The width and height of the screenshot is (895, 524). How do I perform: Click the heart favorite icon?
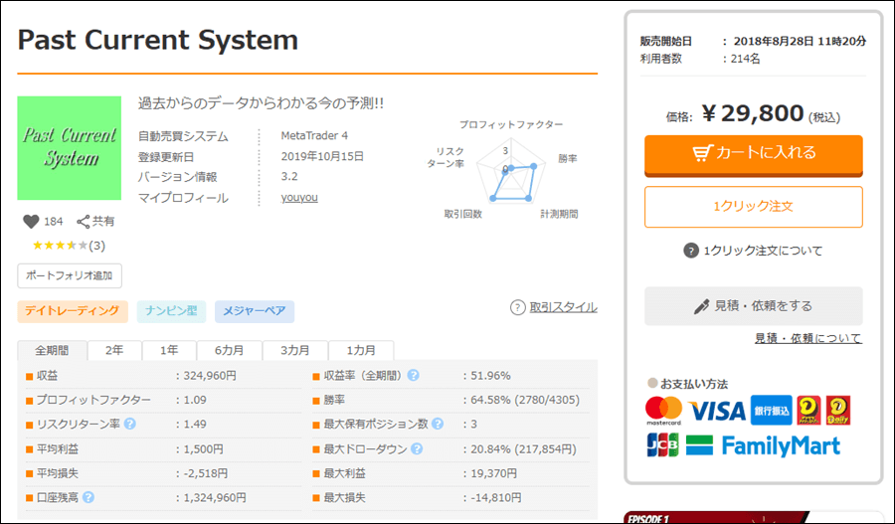click(30, 222)
